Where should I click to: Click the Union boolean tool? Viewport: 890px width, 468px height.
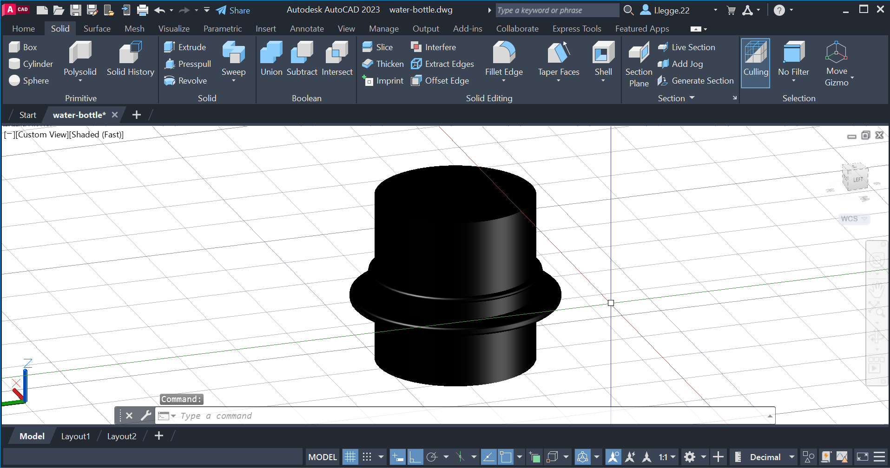271,58
